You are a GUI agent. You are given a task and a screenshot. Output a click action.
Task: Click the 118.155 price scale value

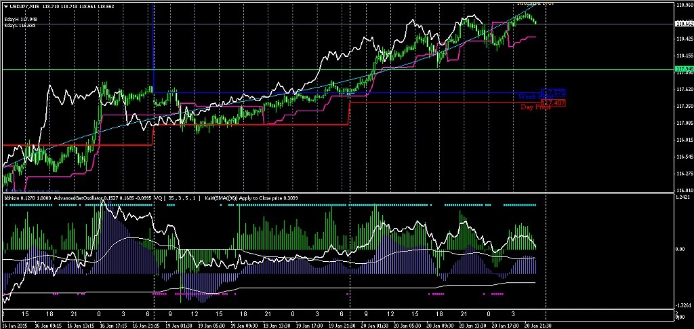tap(685, 56)
